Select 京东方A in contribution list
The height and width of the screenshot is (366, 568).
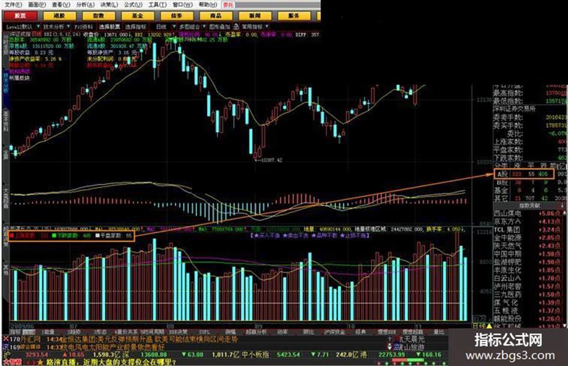pos(529,221)
